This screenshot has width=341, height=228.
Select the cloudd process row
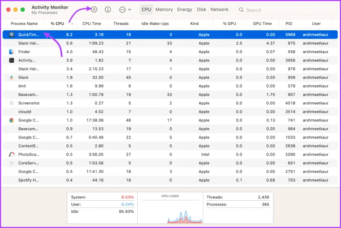170,112
